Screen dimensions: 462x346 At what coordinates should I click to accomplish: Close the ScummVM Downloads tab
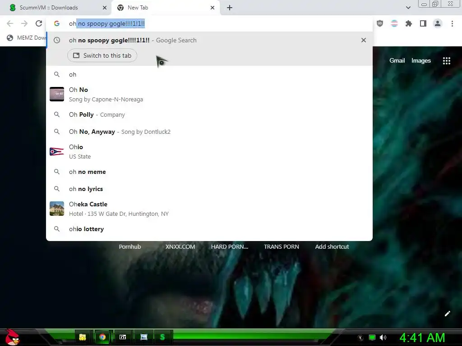(x=105, y=8)
